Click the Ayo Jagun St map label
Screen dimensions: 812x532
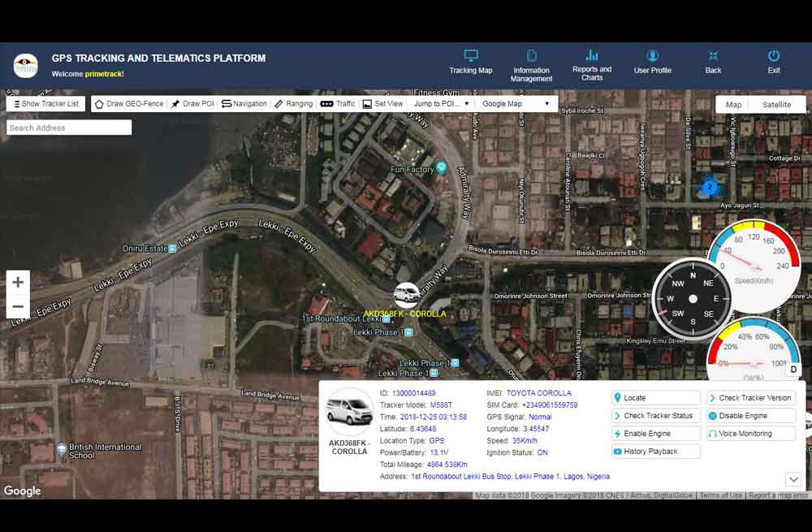pos(740,205)
